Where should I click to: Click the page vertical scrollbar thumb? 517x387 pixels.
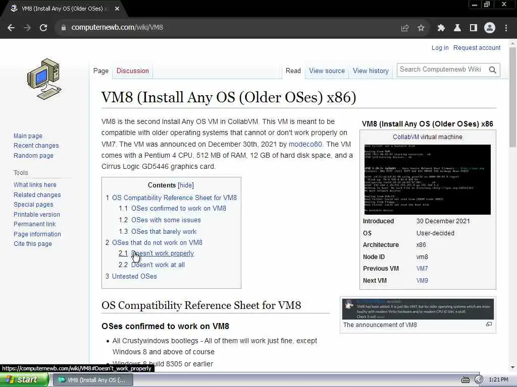tap(512, 97)
